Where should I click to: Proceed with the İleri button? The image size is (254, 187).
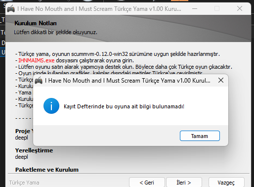coord(184,183)
